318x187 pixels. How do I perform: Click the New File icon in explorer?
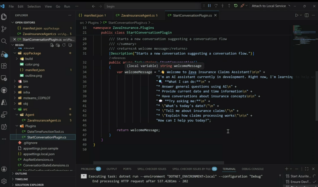tap(52, 45)
